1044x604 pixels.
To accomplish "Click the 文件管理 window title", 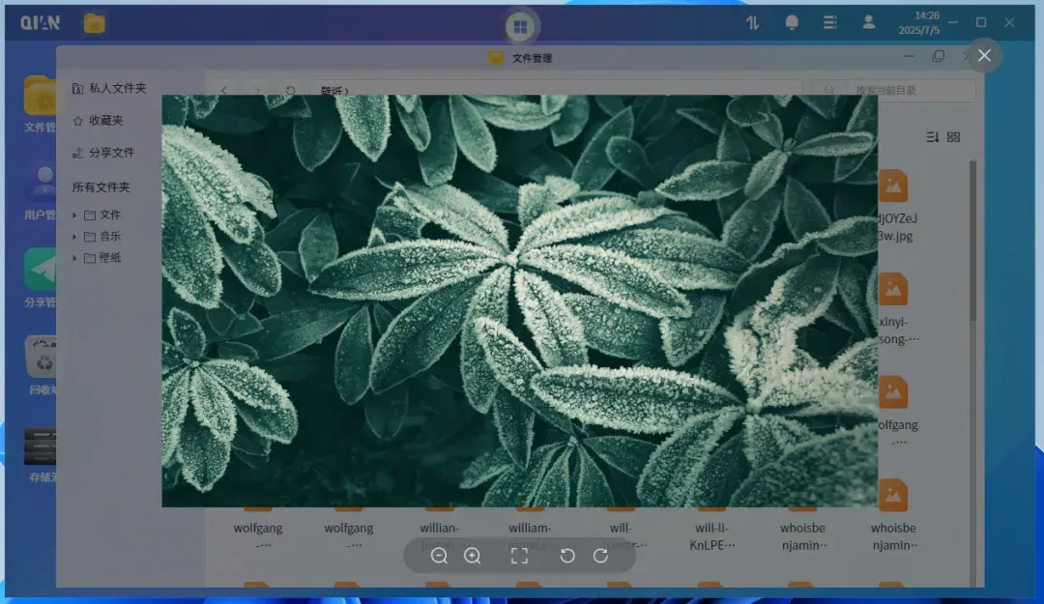I will pyautogui.click(x=532, y=58).
